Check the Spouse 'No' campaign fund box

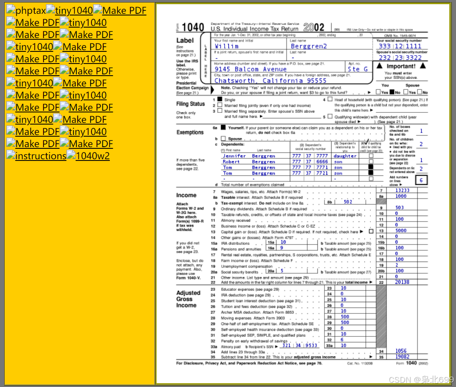click(x=420, y=92)
